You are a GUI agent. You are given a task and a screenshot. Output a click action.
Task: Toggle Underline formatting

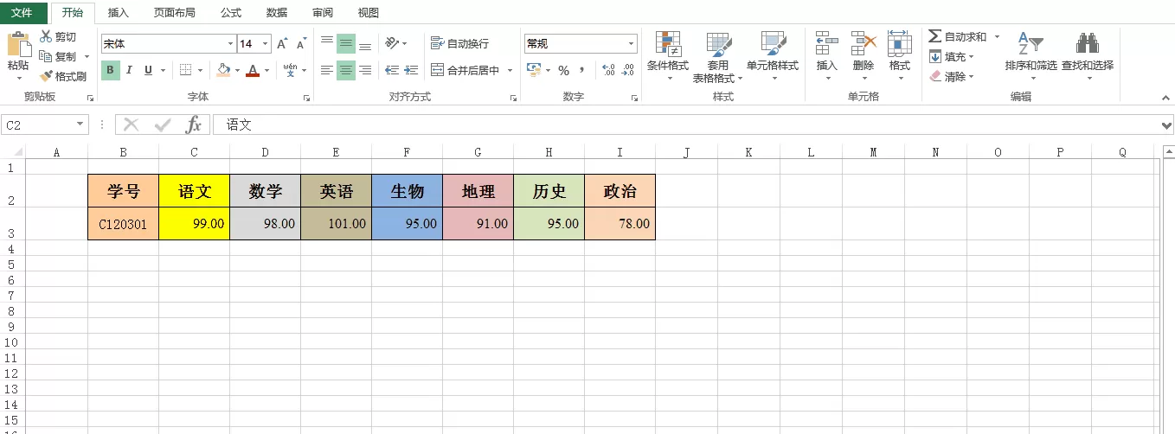tap(148, 70)
